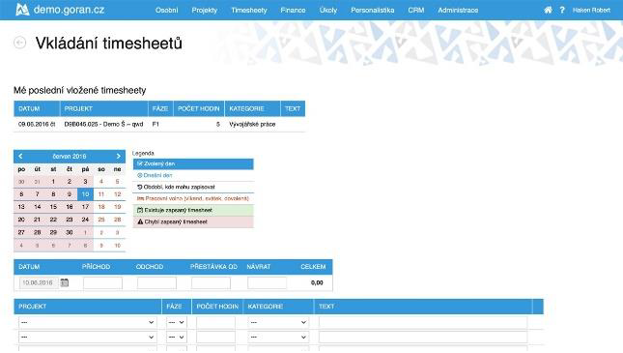The height and width of the screenshot is (353, 623).
Task: Click the first row Počet hodin field
Action: (x=215, y=322)
